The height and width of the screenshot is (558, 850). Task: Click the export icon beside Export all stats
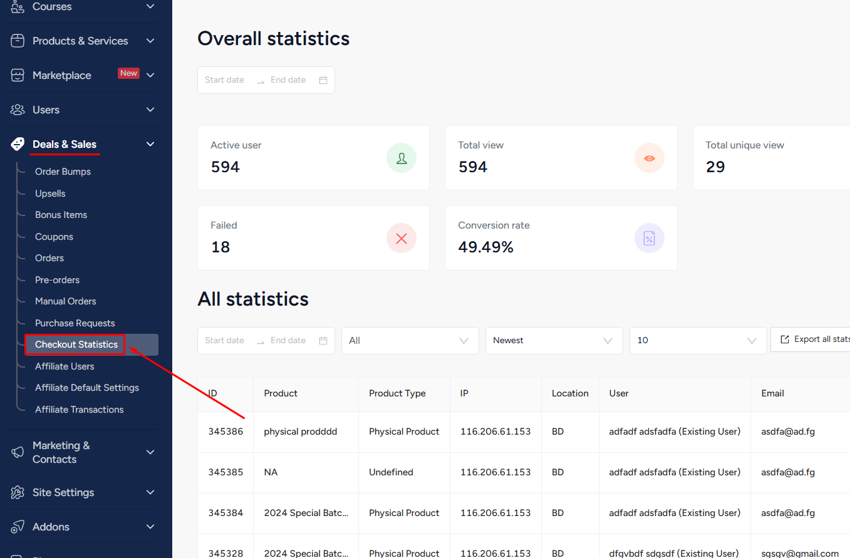click(785, 339)
